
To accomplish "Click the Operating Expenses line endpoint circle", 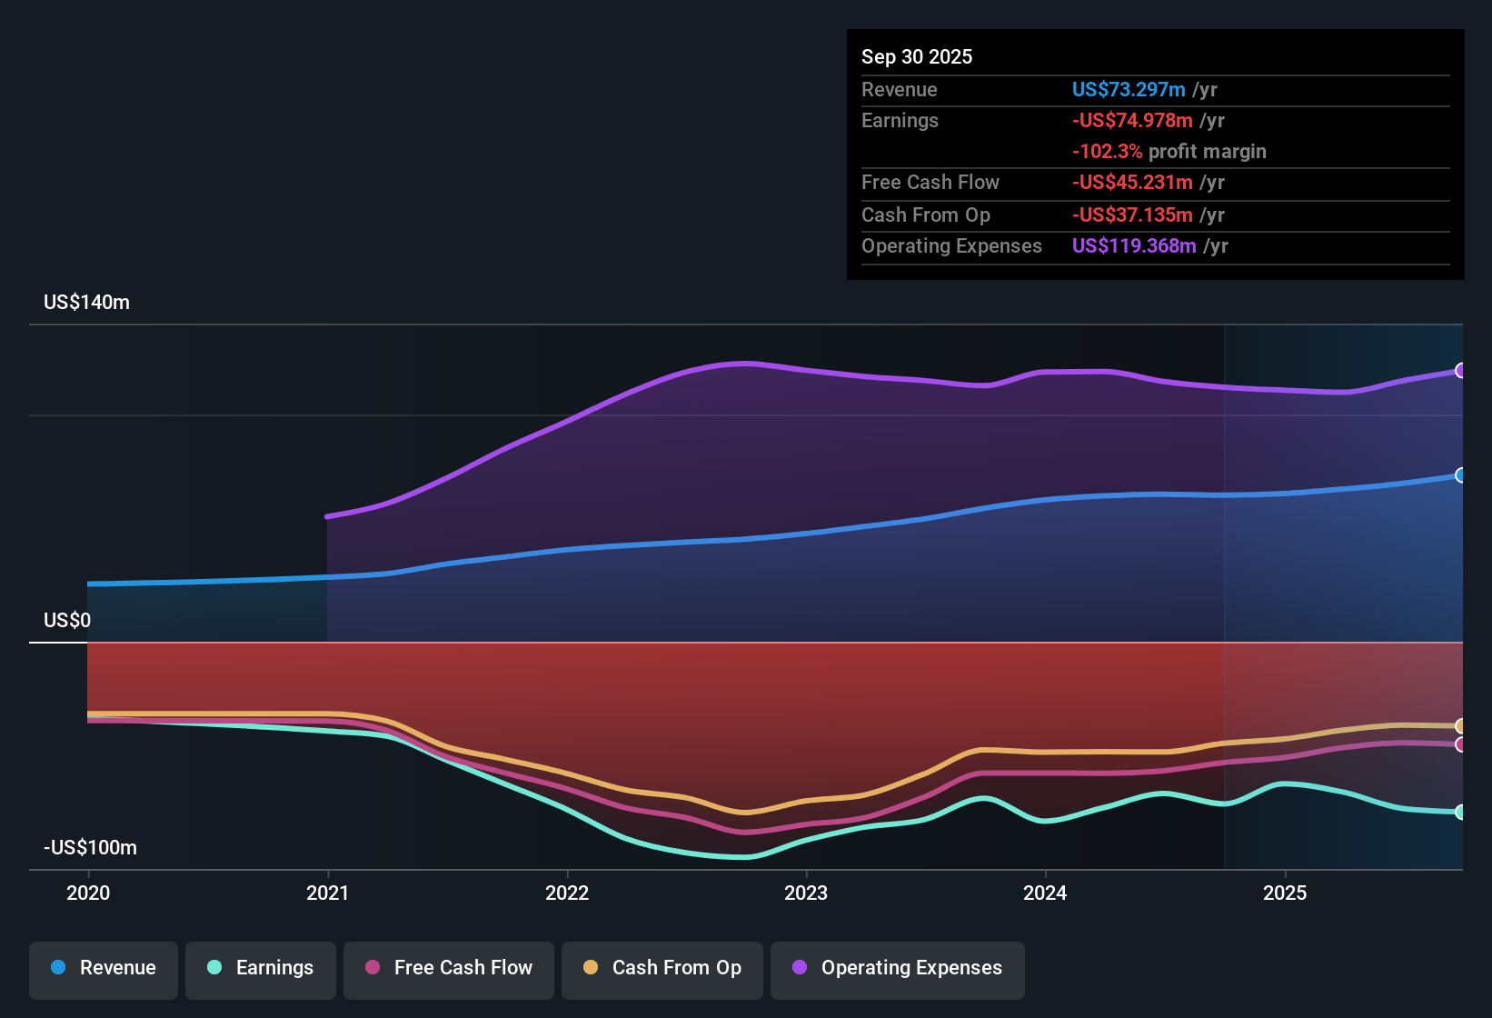I will point(1461,370).
